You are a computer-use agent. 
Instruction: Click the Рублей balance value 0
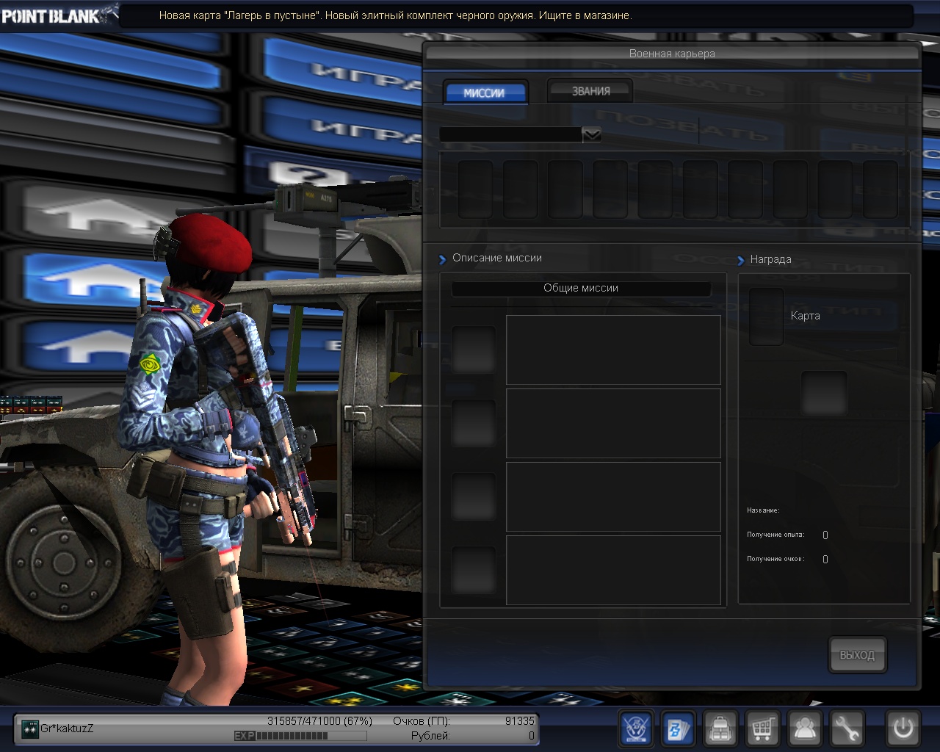[532, 736]
